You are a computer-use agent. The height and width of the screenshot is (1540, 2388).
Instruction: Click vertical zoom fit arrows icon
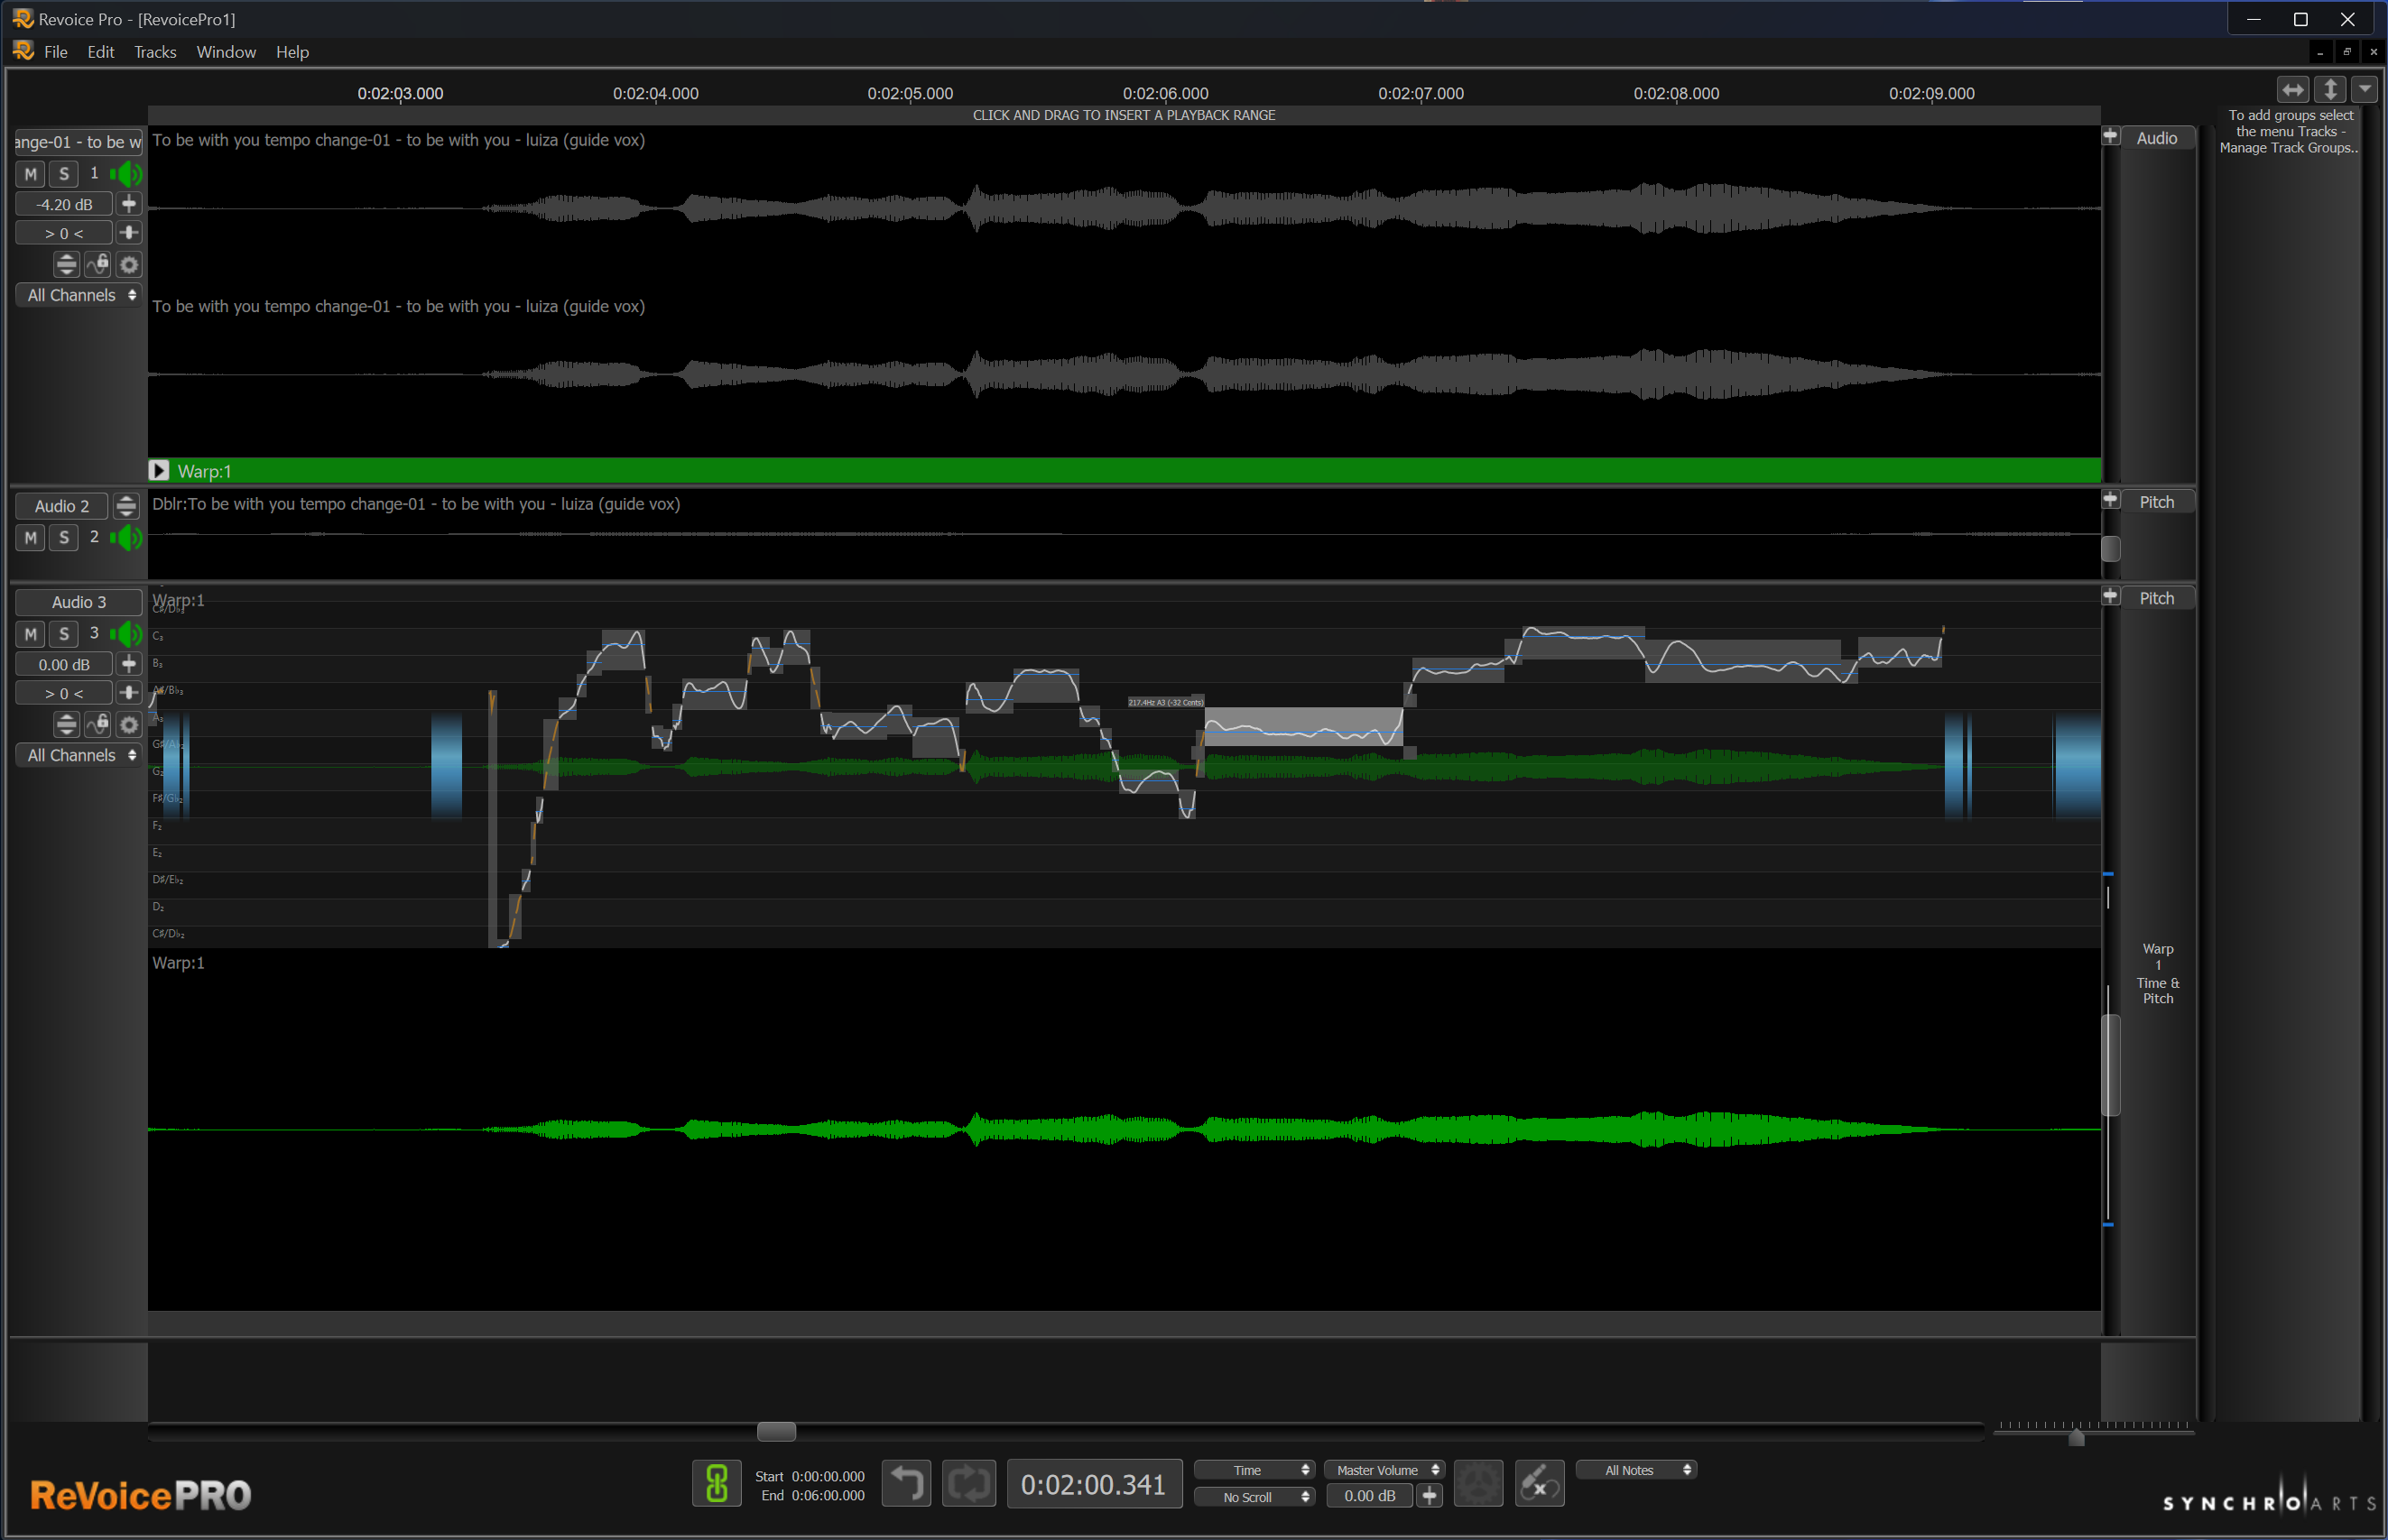[x=2330, y=90]
